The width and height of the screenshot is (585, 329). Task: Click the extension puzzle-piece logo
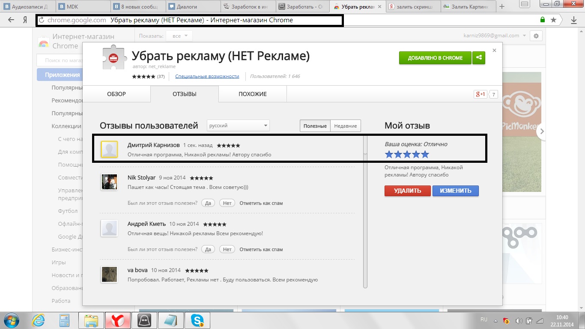[114, 58]
